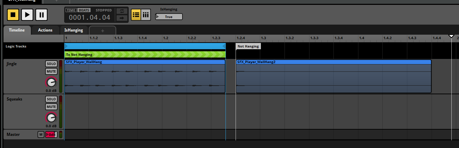Click the Not Hanging destination marker
The height and width of the screenshot is (148, 459).
click(248, 46)
